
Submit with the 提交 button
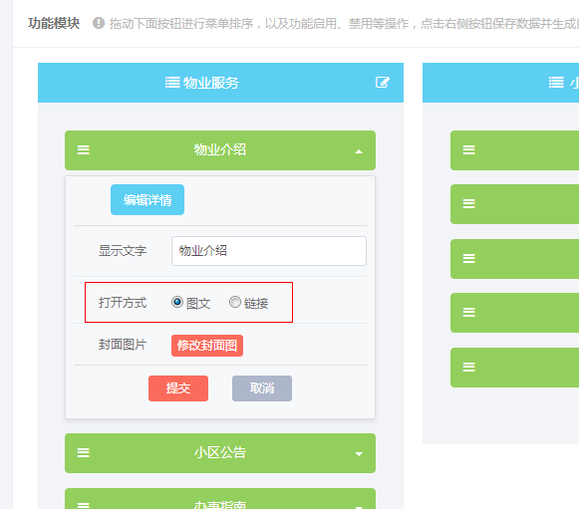point(178,388)
